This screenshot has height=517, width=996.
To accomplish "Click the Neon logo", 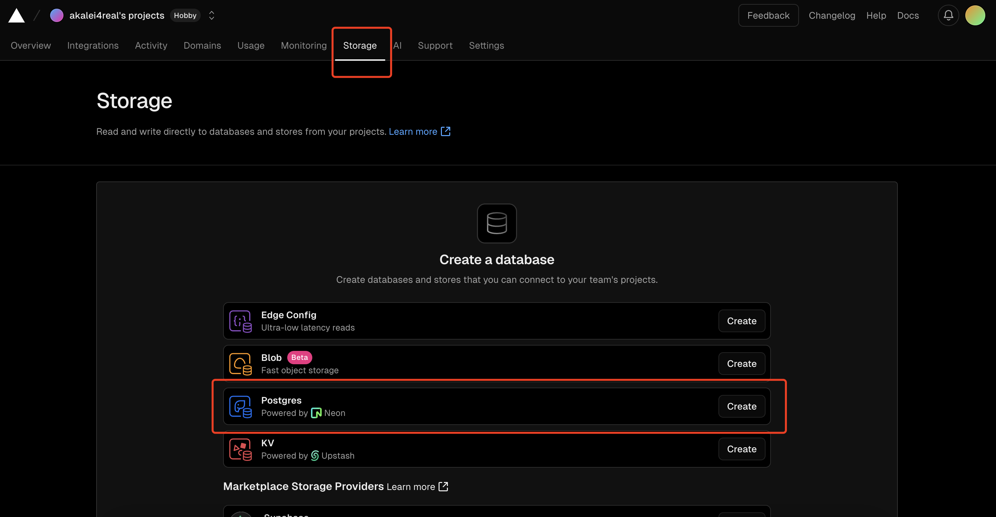I will pyautogui.click(x=316, y=413).
